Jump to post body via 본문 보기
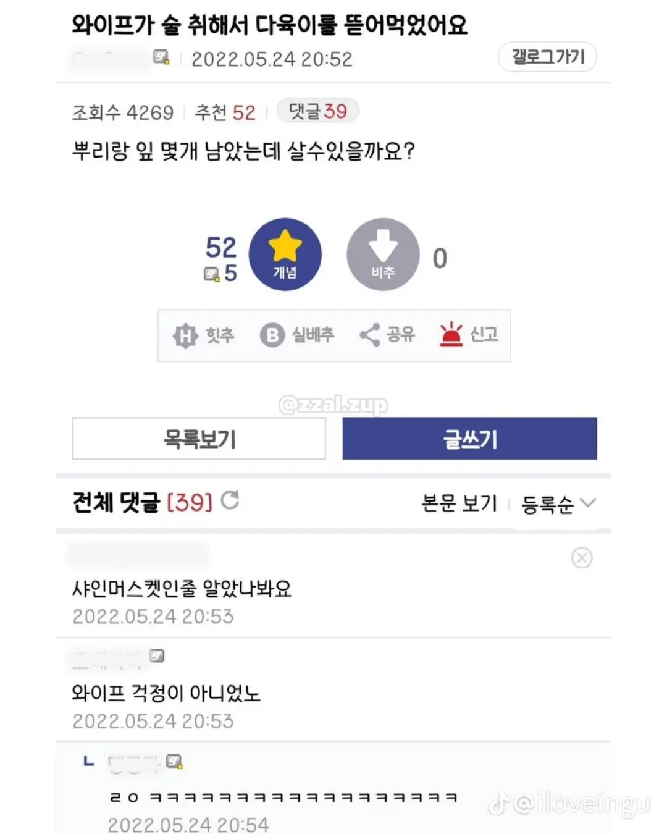The image size is (667, 834). click(459, 503)
